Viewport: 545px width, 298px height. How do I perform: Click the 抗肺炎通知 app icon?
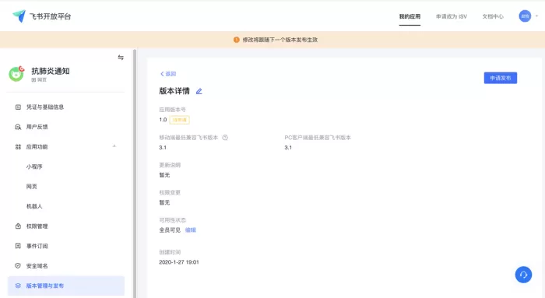[x=16, y=74]
